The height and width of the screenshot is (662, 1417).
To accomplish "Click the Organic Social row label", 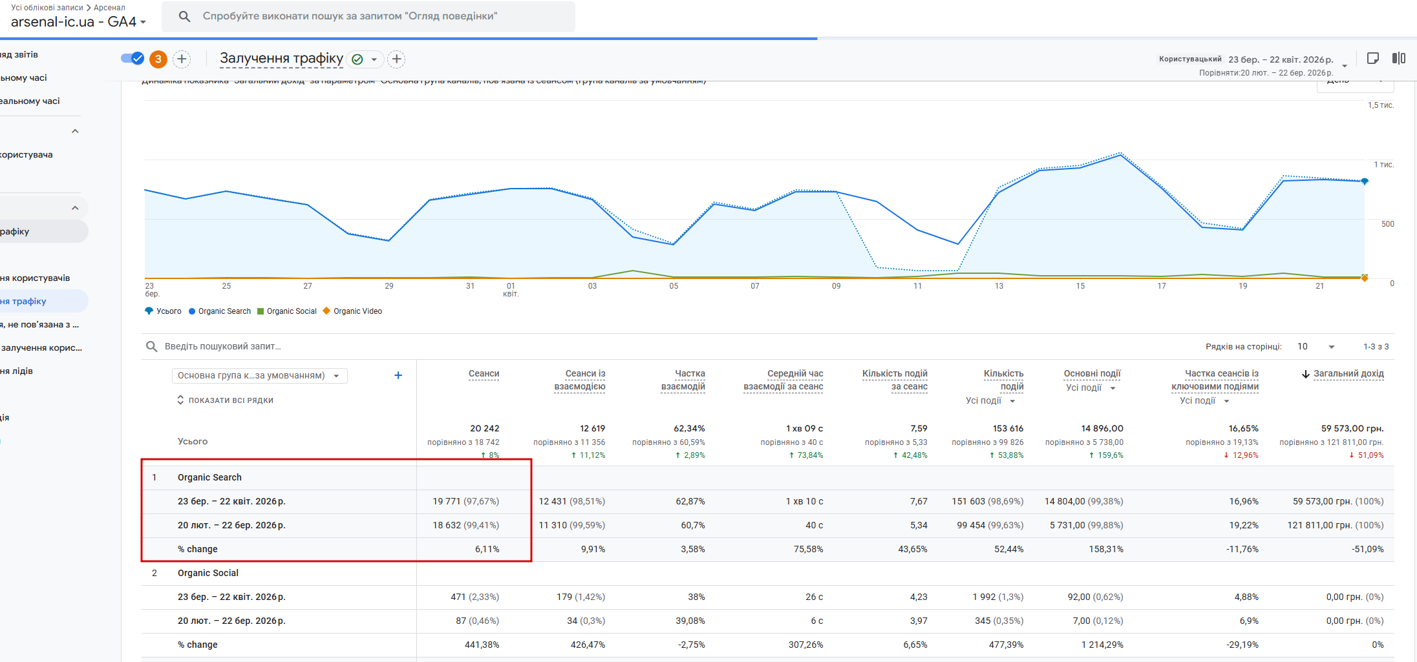I will 208,573.
